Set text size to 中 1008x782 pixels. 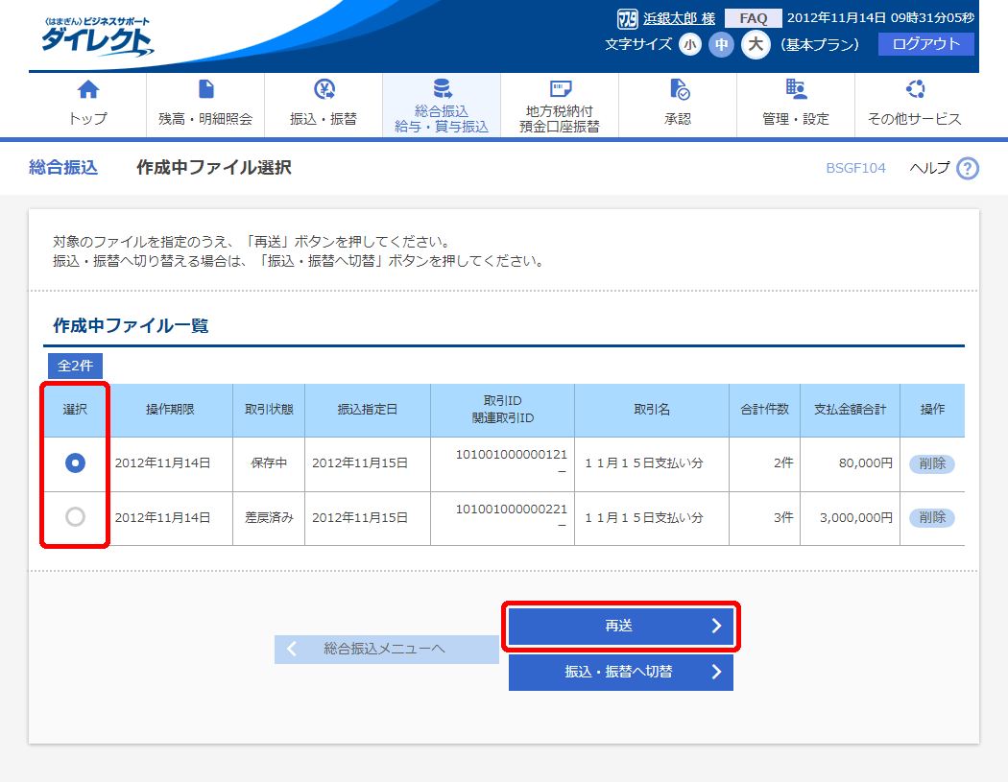click(x=721, y=45)
